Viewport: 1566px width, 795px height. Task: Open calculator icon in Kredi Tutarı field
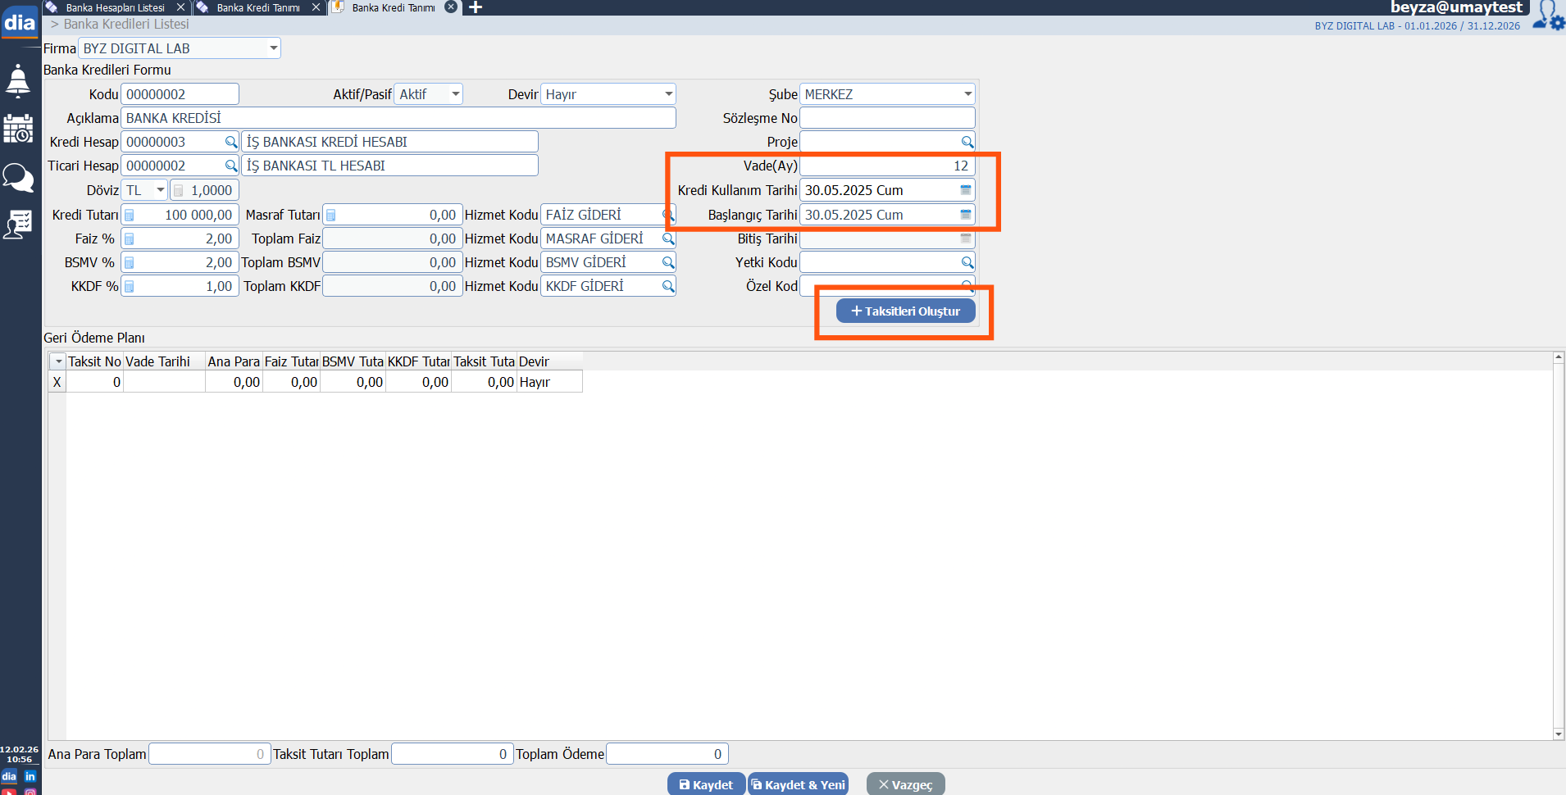tap(130, 216)
